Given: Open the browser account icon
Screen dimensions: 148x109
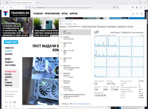Looking at the screenshot, I should (x=137, y=7).
